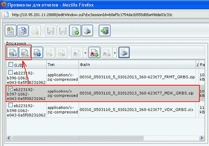Click the greyed-out sign attachment icon
Screen dimensions: 209x146
(x=77, y=52)
